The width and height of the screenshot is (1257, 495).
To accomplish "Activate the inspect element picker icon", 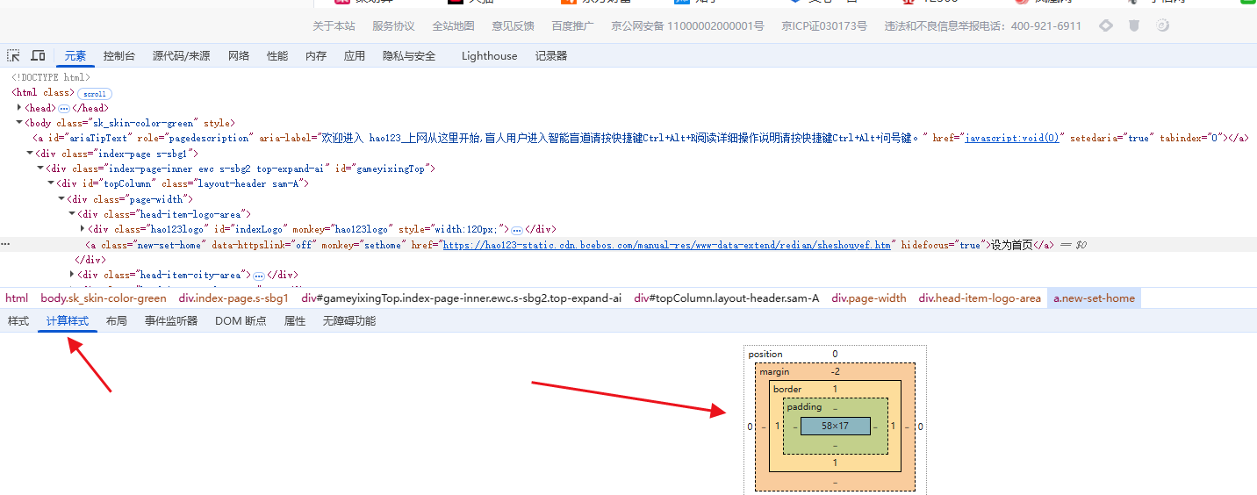I will click(14, 55).
